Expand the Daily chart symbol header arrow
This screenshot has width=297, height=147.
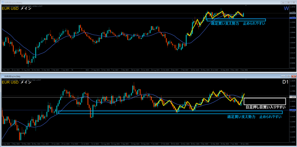pyautogui.click(x=3, y=80)
